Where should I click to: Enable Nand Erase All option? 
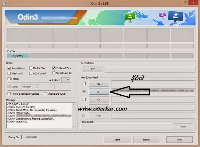[54, 73]
